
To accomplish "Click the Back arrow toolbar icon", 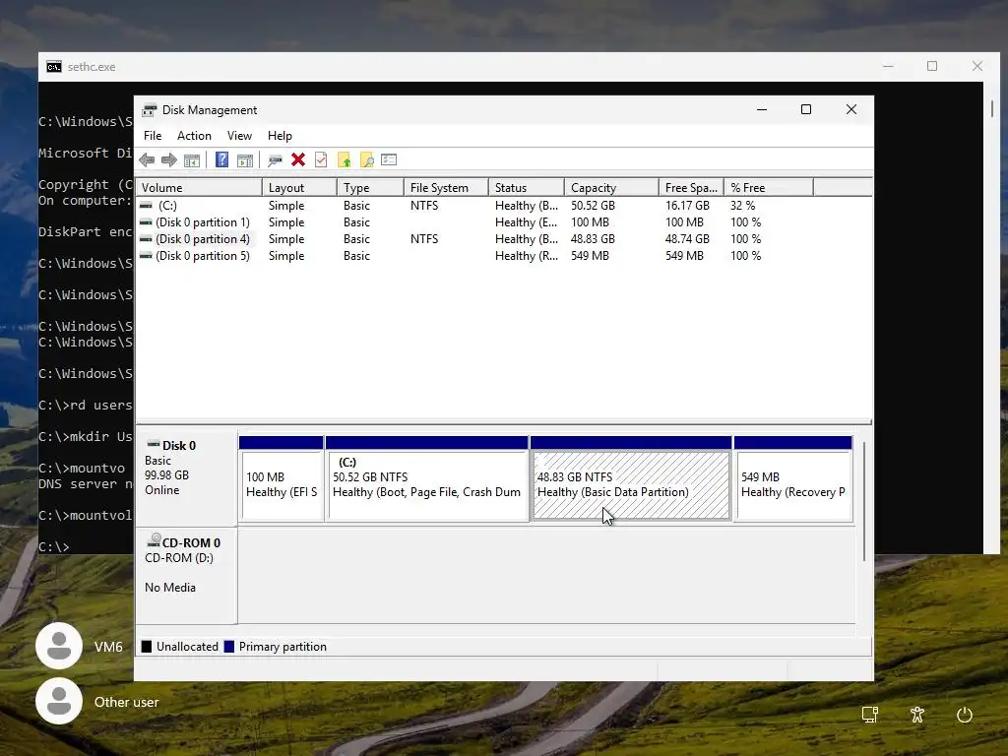I will (x=147, y=160).
